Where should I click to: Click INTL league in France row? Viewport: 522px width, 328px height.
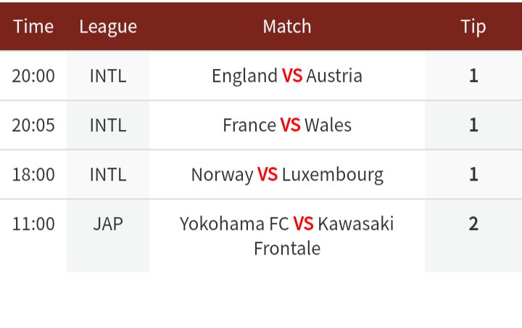click(108, 125)
